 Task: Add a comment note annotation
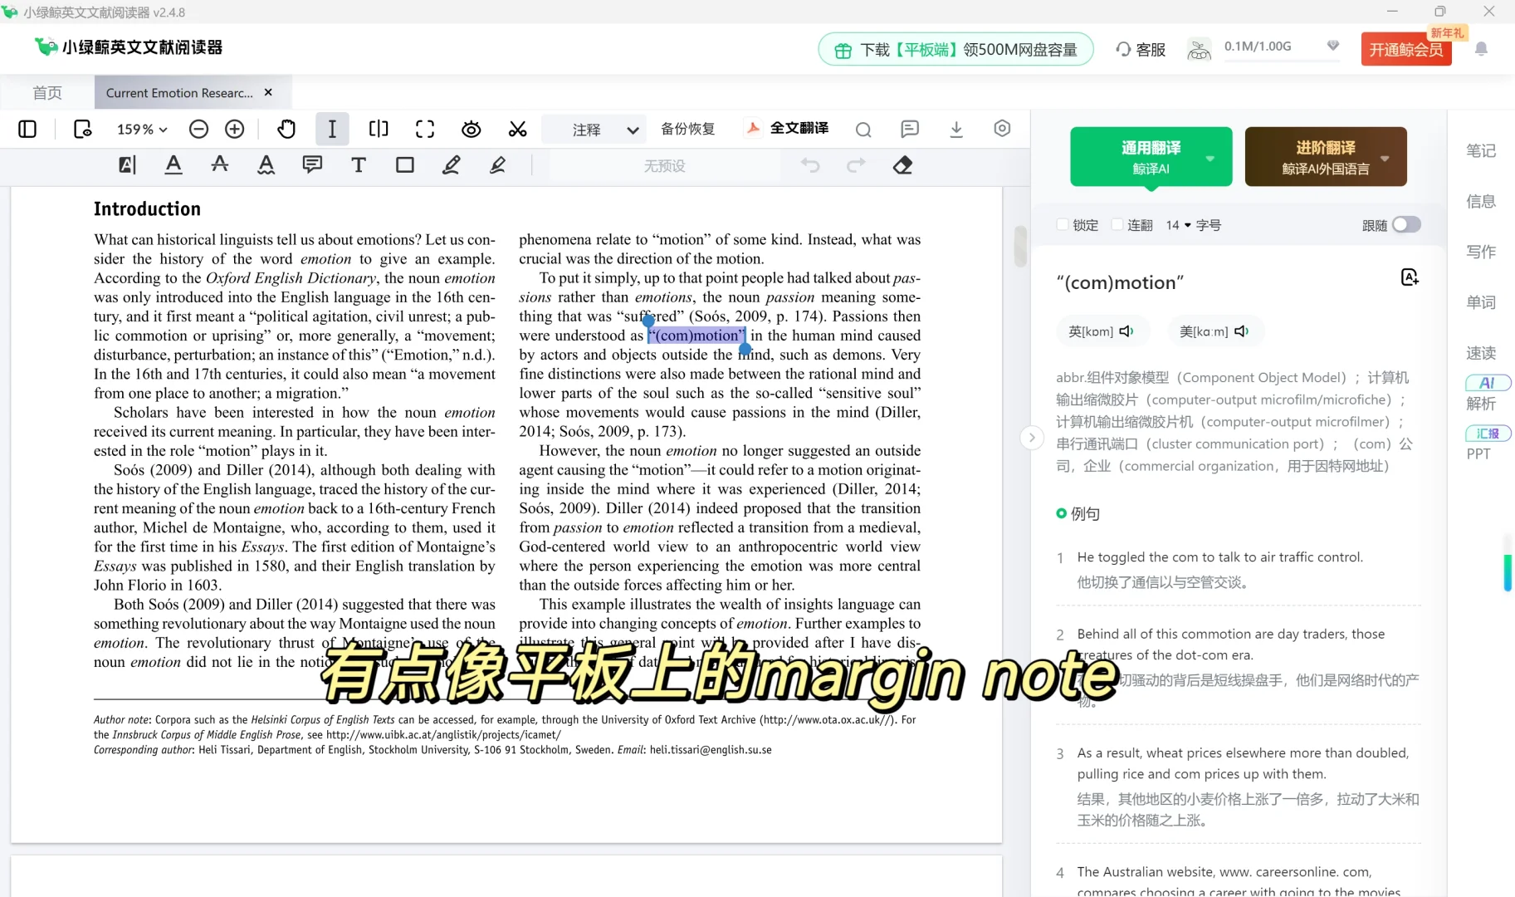(312, 164)
